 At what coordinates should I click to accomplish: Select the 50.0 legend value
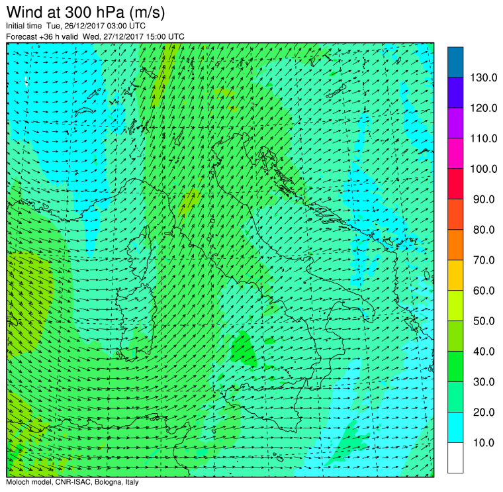tap(484, 321)
